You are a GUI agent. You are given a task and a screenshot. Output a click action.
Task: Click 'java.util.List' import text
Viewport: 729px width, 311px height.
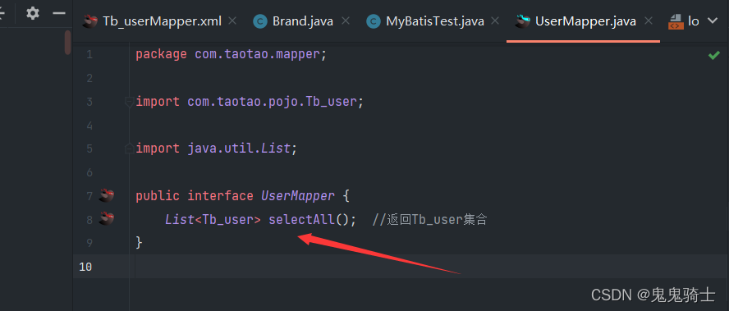239,149
